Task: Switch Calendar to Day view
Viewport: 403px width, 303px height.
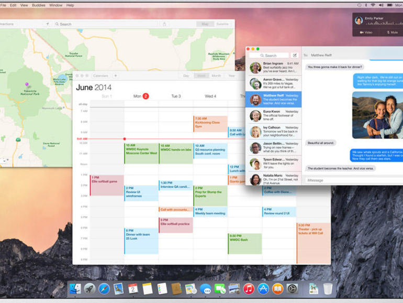Action: point(186,76)
